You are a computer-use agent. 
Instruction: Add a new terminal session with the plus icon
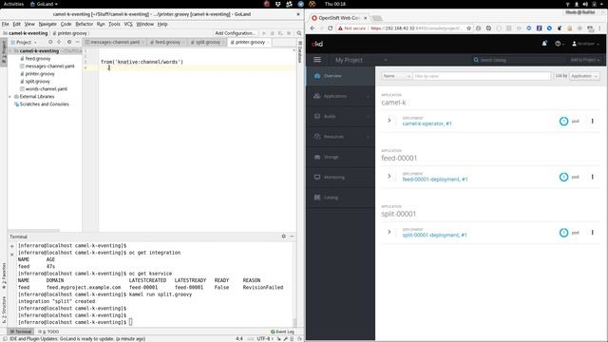pyautogui.click(x=12, y=246)
